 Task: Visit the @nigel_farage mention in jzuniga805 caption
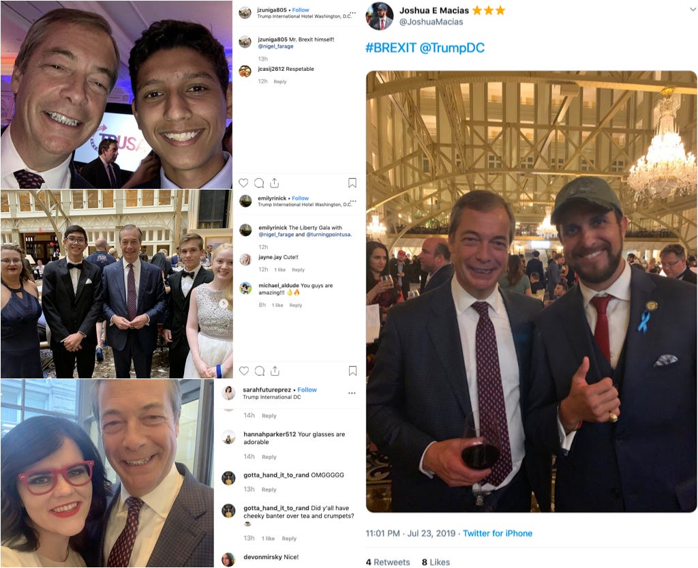(x=275, y=46)
